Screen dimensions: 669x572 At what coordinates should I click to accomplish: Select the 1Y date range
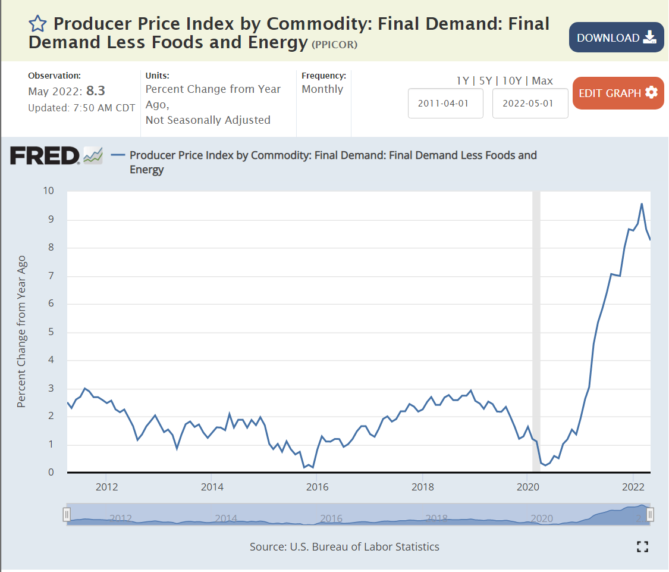tap(462, 81)
